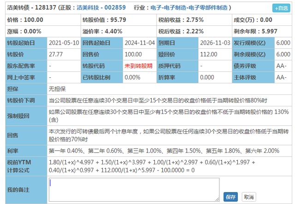Screen dimensions: 295x204
Task: Click the 转股代码 header cell
Action: pyautogui.click(x=102, y=66)
